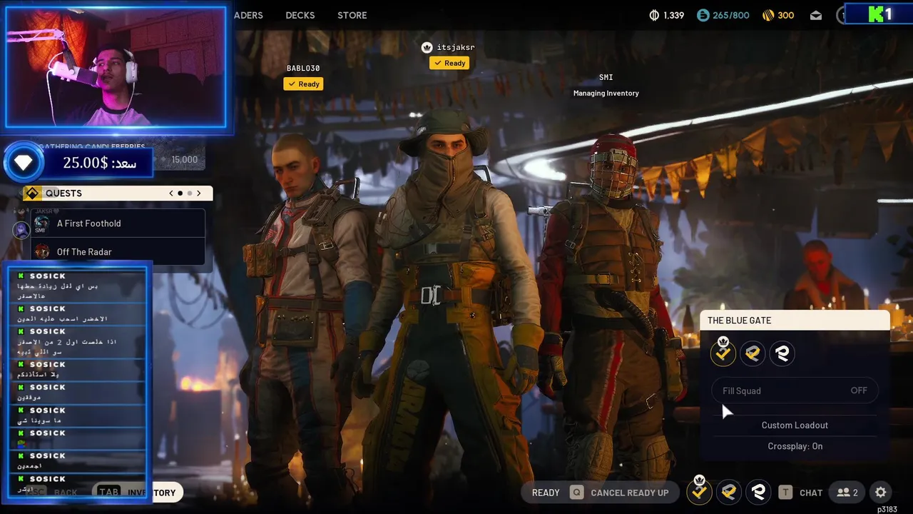Click crowned ready icon in bottom bar
Image resolution: width=913 pixels, height=514 pixels.
[x=699, y=490]
